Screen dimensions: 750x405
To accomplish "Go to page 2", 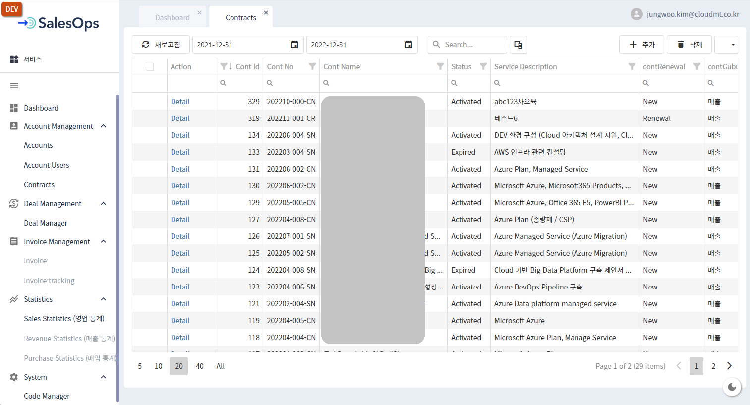I will (713, 366).
